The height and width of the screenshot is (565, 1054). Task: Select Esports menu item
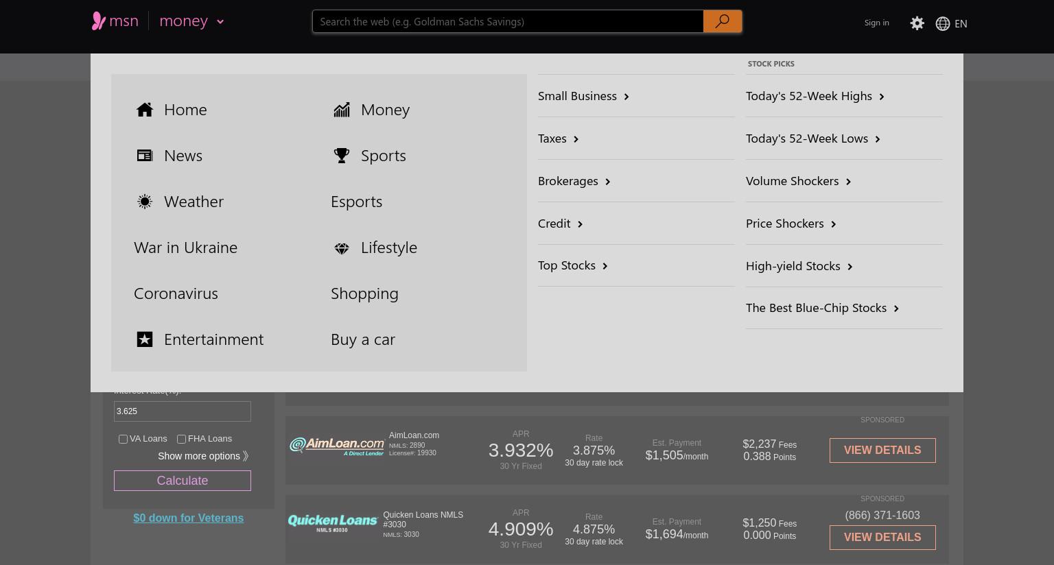356,202
